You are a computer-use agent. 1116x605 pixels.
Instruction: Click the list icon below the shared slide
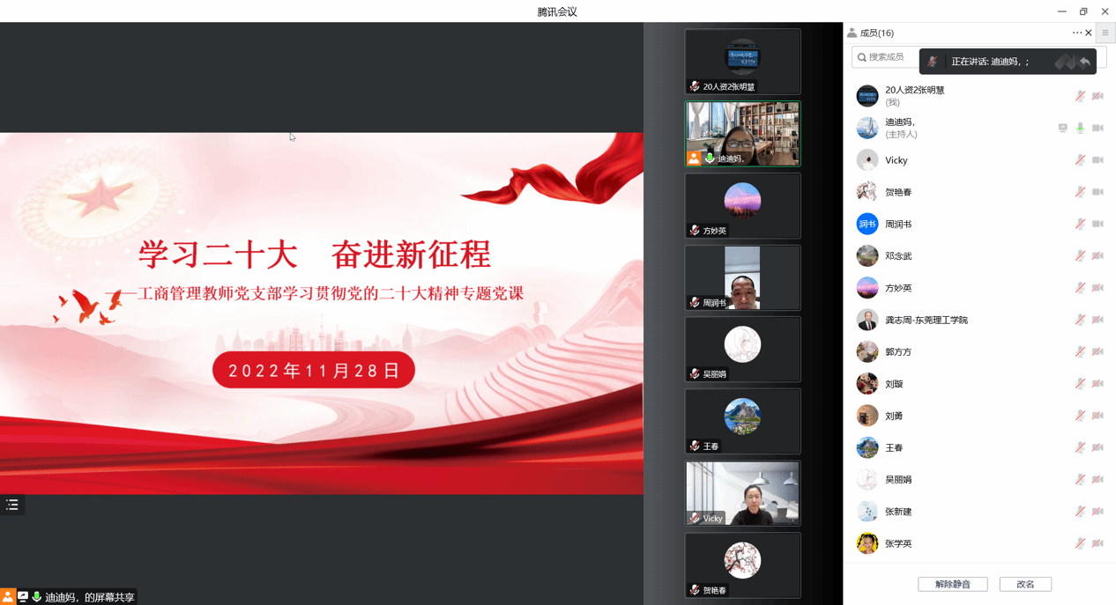pos(12,505)
